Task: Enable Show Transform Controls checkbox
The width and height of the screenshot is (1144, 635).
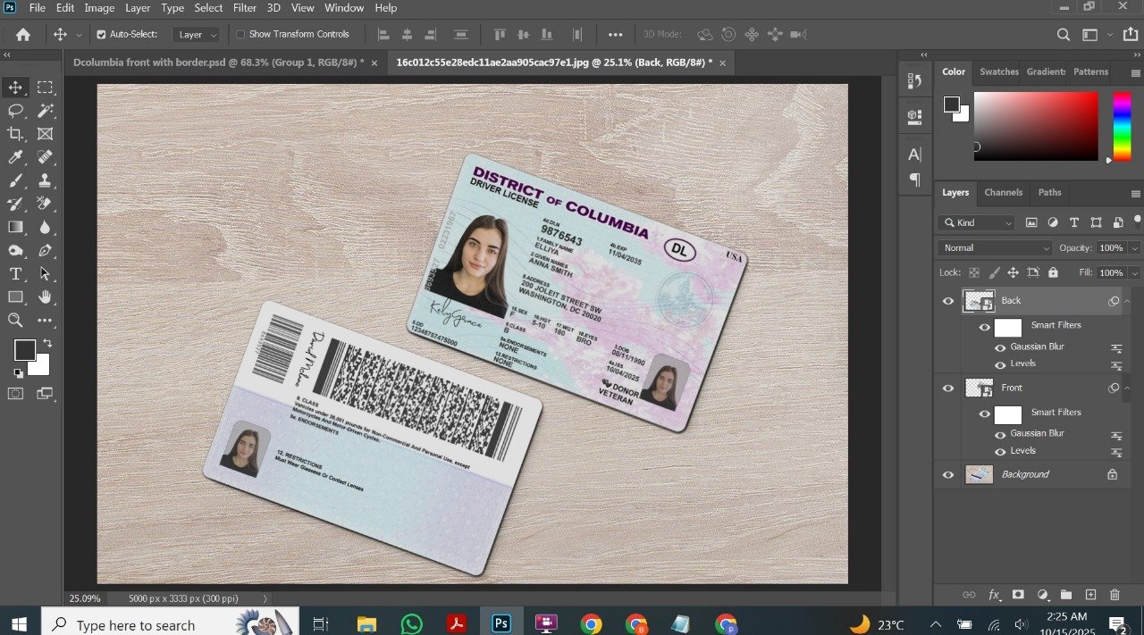Action: (x=240, y=35)
